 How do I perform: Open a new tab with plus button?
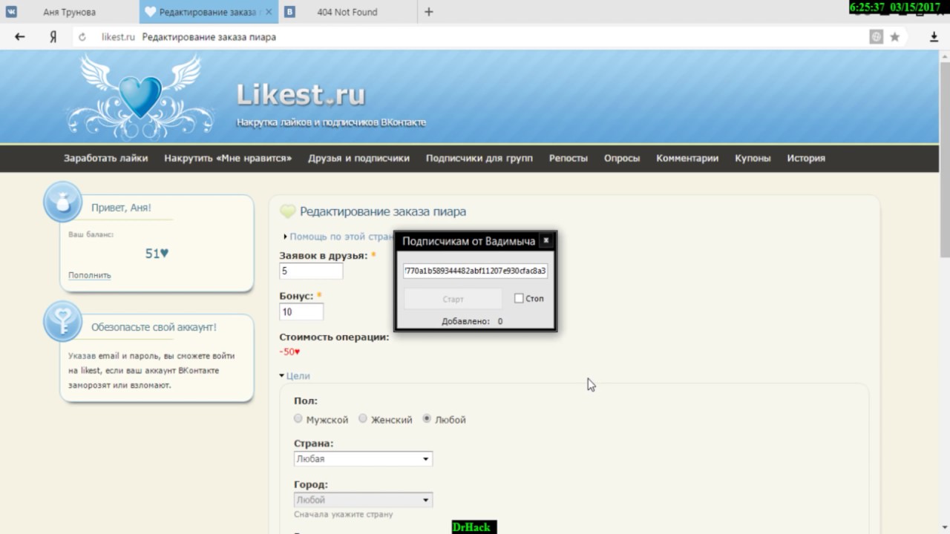pos(428,12)
